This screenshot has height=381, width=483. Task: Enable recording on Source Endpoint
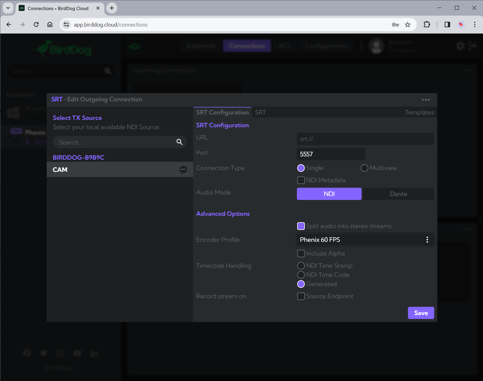(301, 296)
